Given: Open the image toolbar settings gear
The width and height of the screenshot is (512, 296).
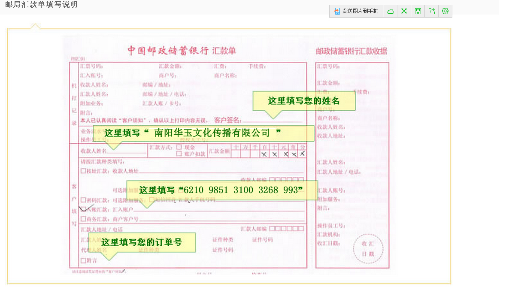Looking at the screenshot, I should [445, 11].
